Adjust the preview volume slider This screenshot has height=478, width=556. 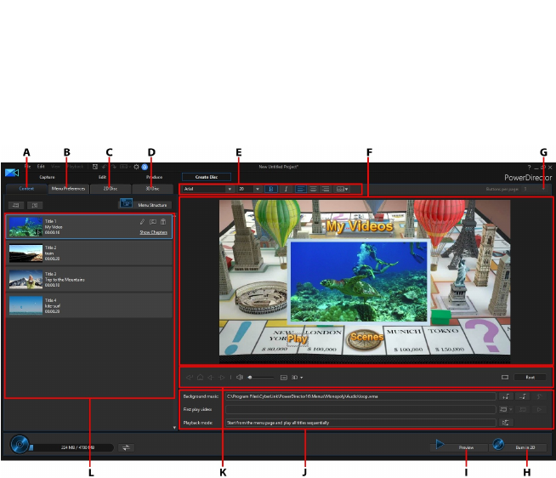click(x=261, y=378)
